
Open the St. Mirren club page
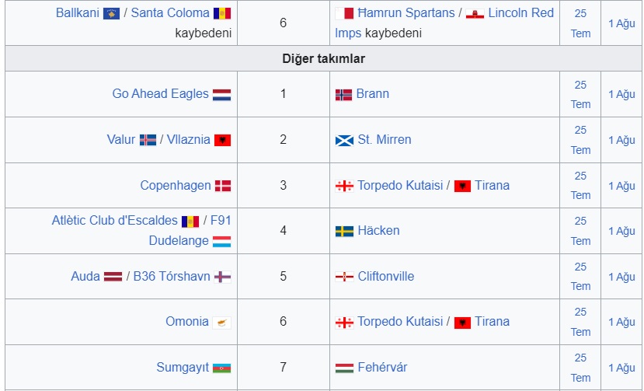385,140
